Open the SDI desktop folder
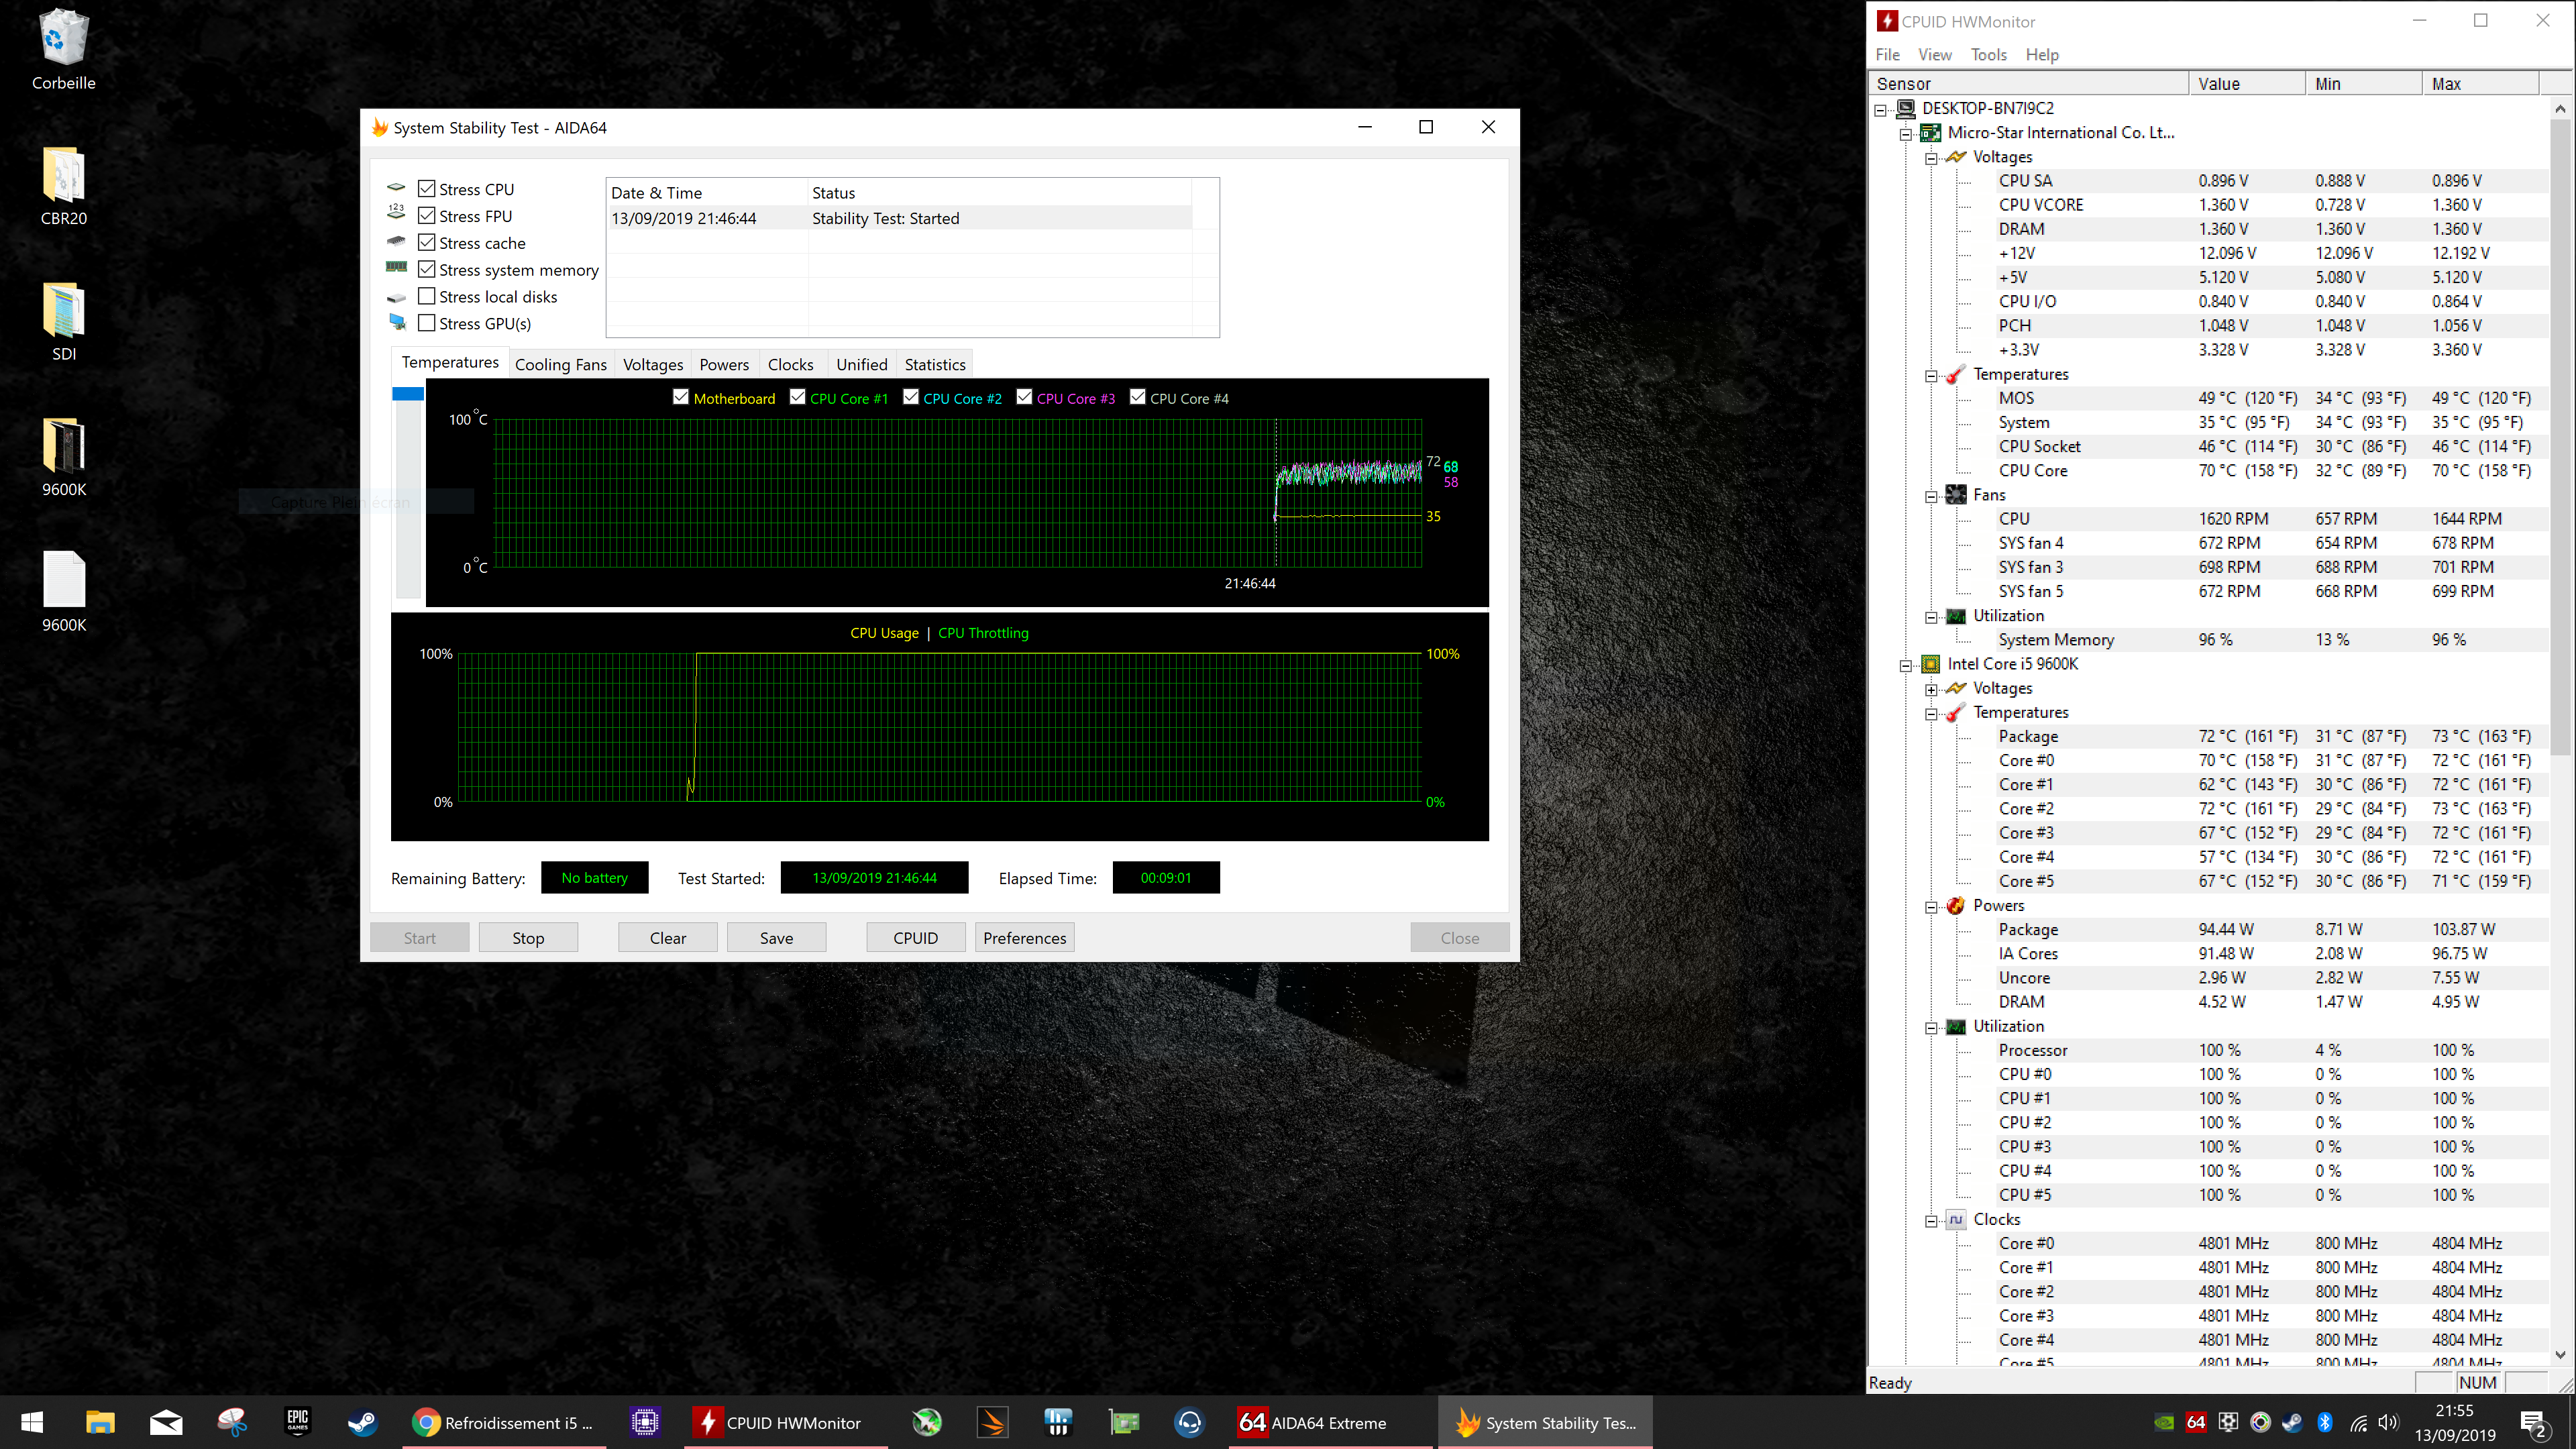 click(63, 312)
